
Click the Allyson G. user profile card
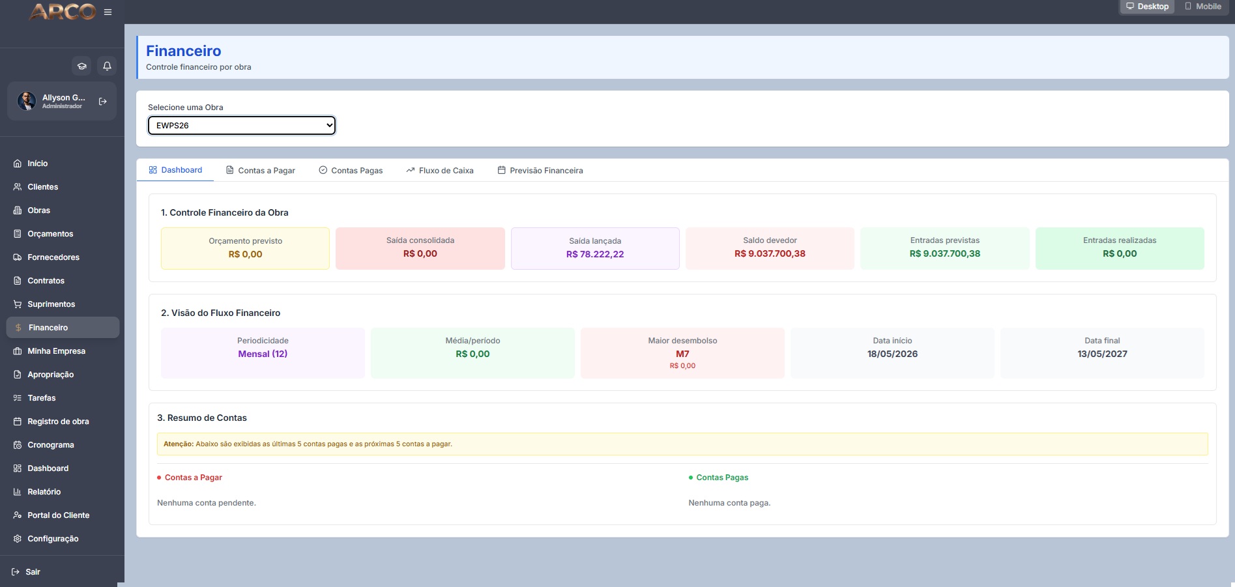pyautogui.click(x=62, y=101)
